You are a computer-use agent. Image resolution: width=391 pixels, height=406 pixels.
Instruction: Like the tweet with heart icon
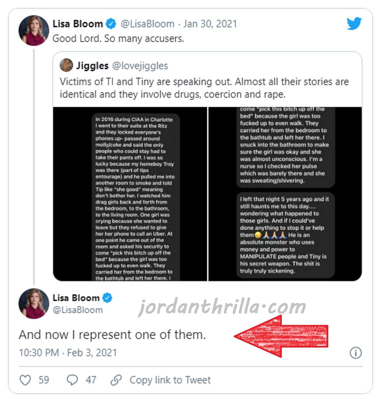pos(25,380)
